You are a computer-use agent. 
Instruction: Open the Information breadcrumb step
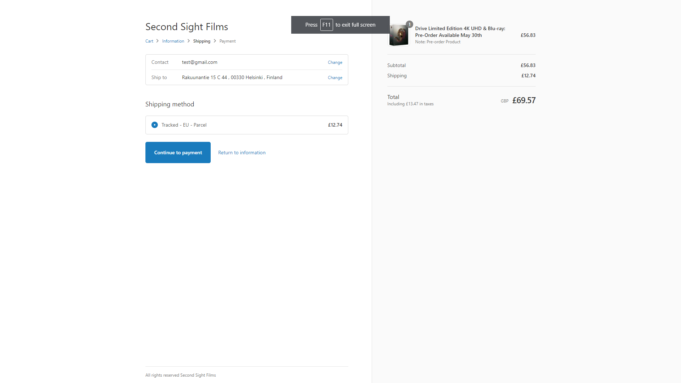[173, 41]
